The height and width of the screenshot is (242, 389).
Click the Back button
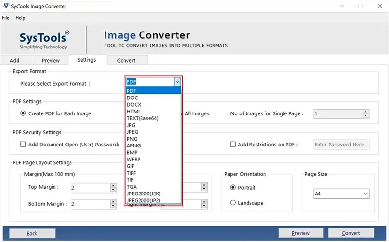[x=32, y=233]
